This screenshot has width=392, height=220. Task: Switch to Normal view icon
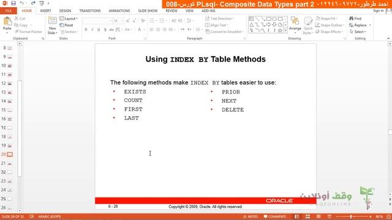296,216
